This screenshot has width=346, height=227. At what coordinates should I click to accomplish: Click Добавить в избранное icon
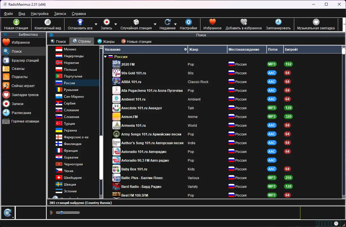244,22
